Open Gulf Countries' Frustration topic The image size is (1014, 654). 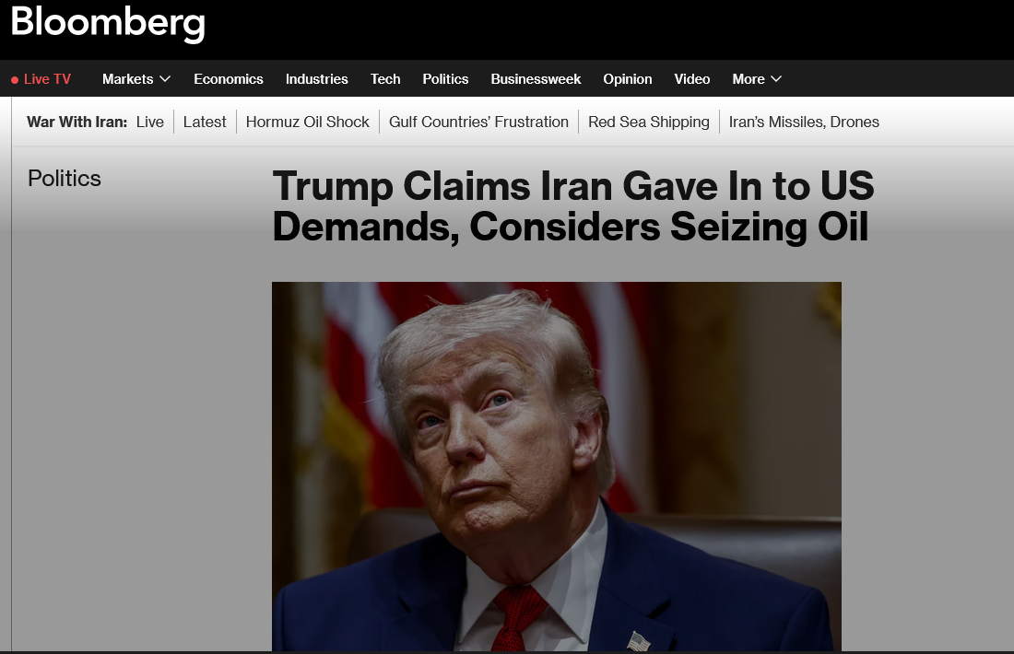point(478,122)
